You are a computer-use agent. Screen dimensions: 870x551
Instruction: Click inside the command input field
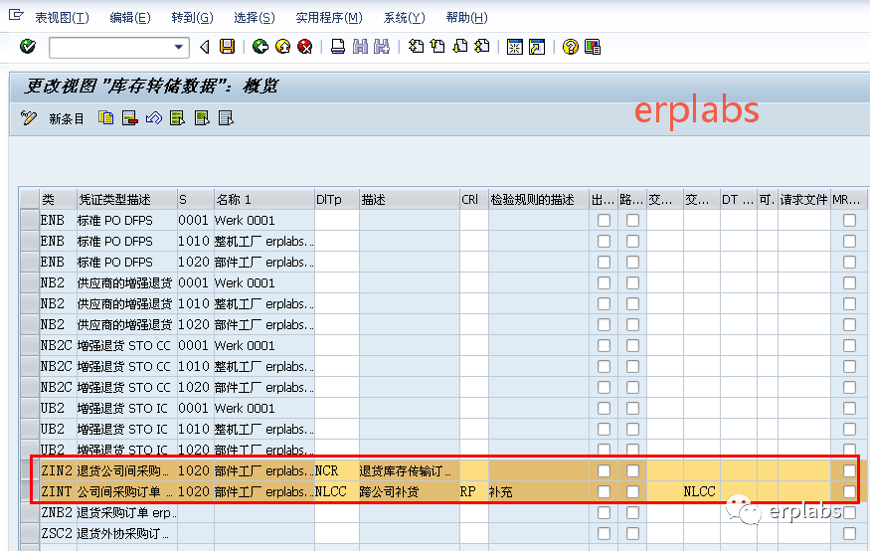coord(111,47)
